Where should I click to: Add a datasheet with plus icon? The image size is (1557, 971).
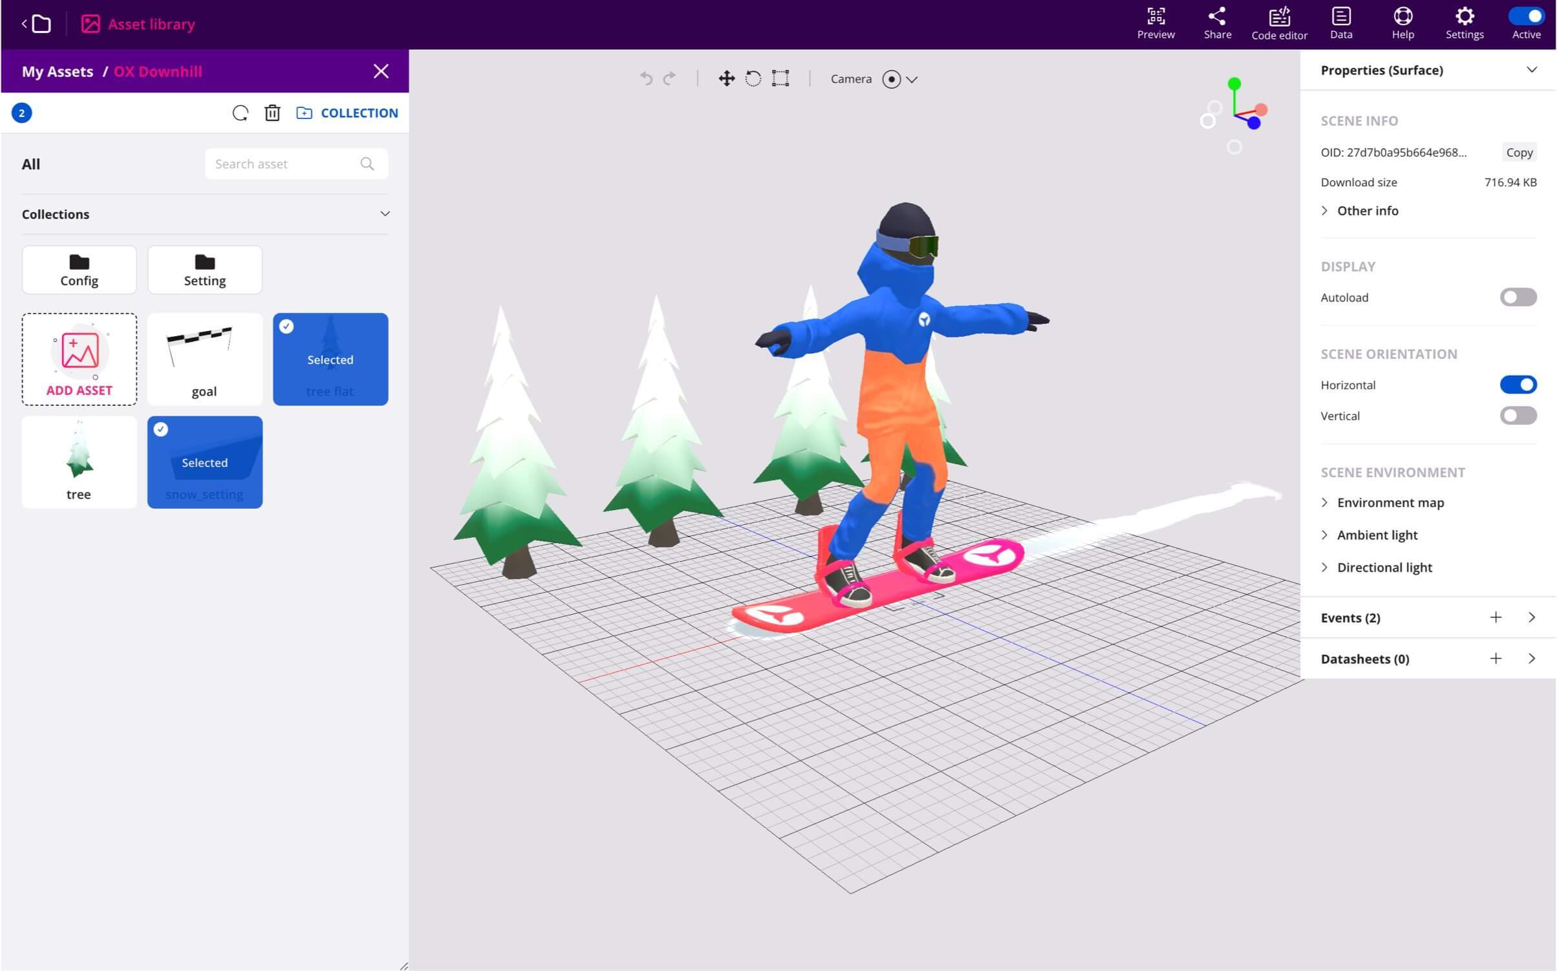tap(1496, 659)
